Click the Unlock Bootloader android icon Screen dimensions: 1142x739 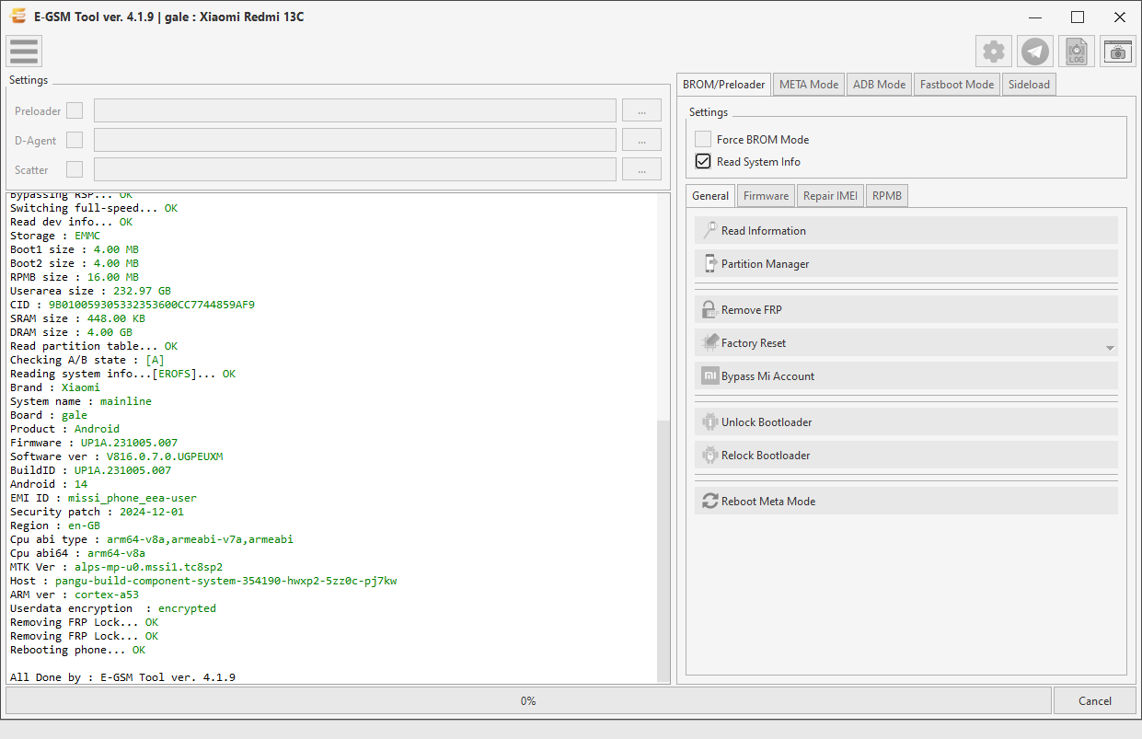pos(709,422)
